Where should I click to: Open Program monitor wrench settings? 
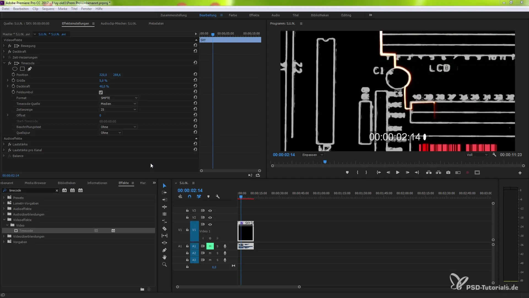pos(494,155)
